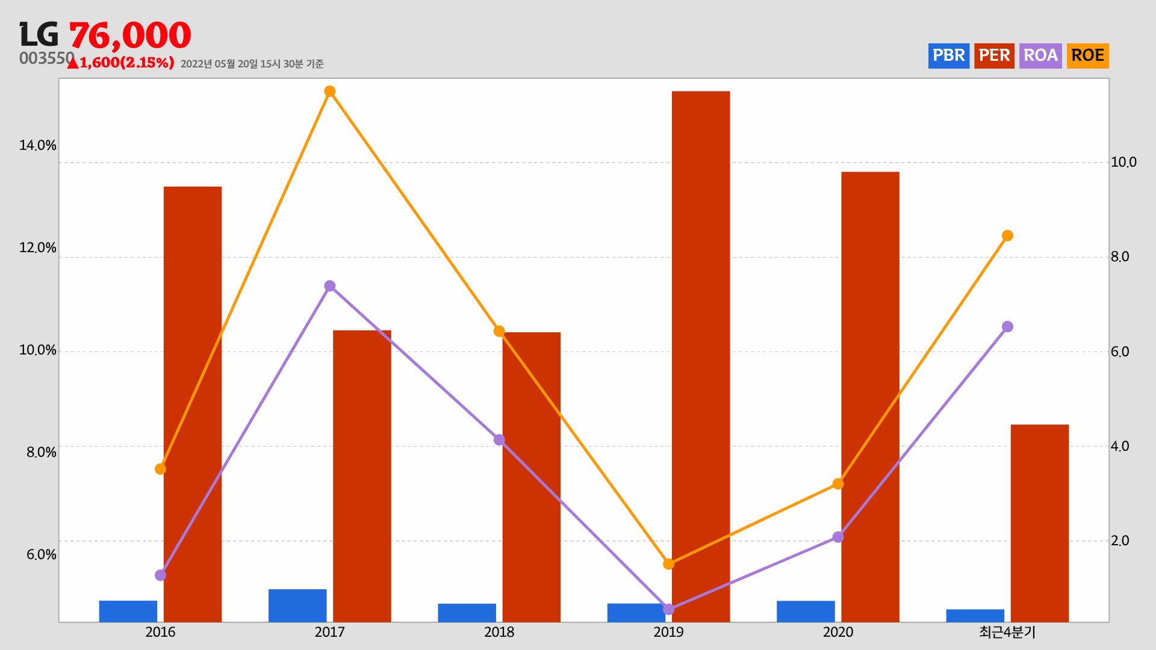Click the 2019 blue PBR bar
The image size is (1156, 650).
pos(636,613)
